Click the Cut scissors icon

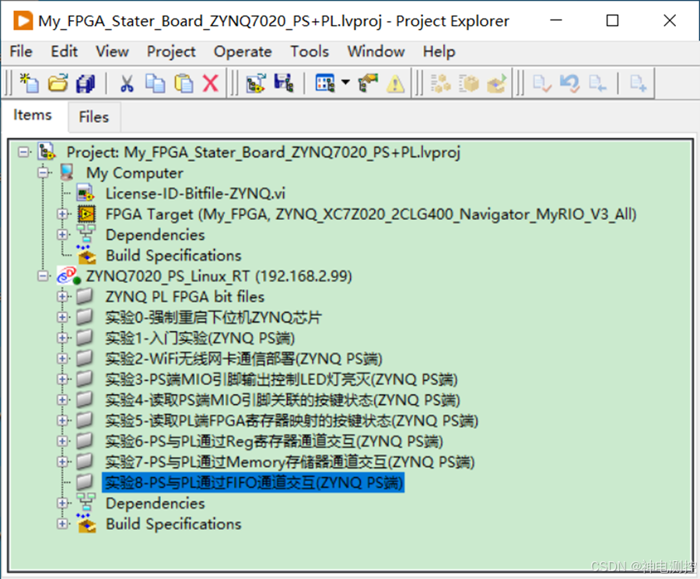pos(127,83)
